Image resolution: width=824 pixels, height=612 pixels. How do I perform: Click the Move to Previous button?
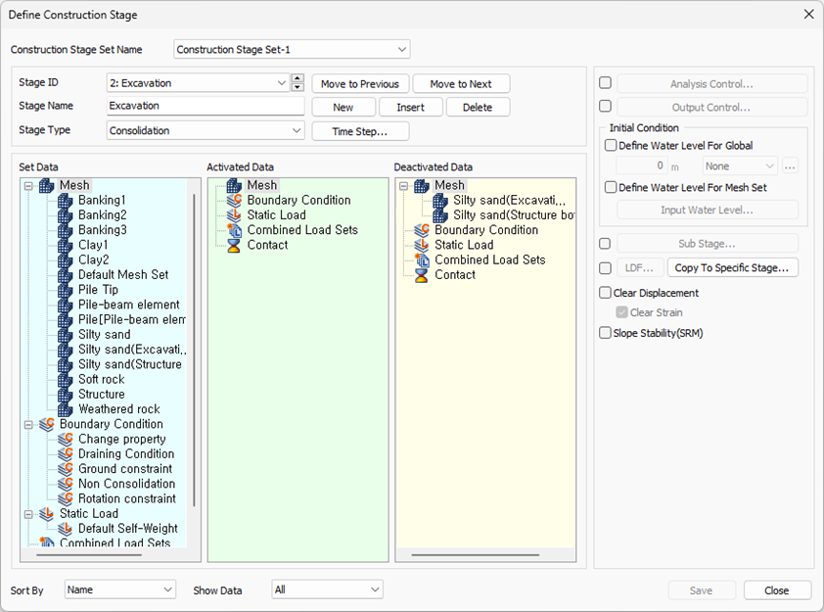tap(360, 84)
